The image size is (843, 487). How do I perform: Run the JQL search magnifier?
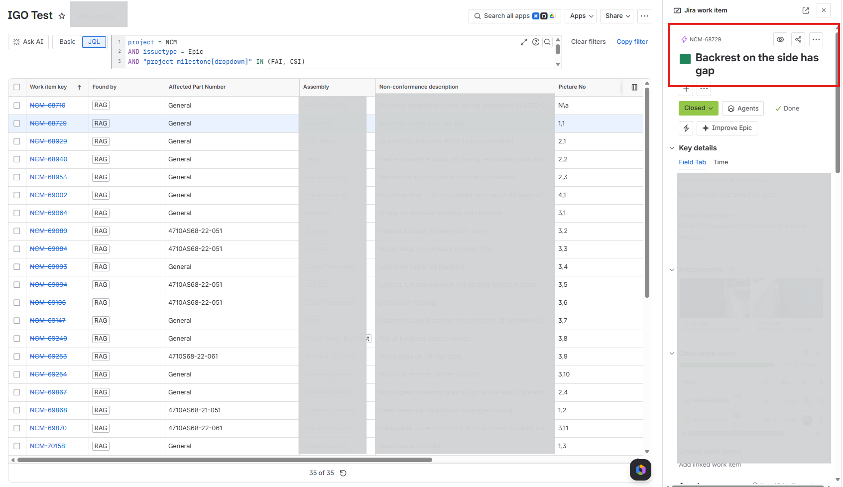tap(547, 42)
